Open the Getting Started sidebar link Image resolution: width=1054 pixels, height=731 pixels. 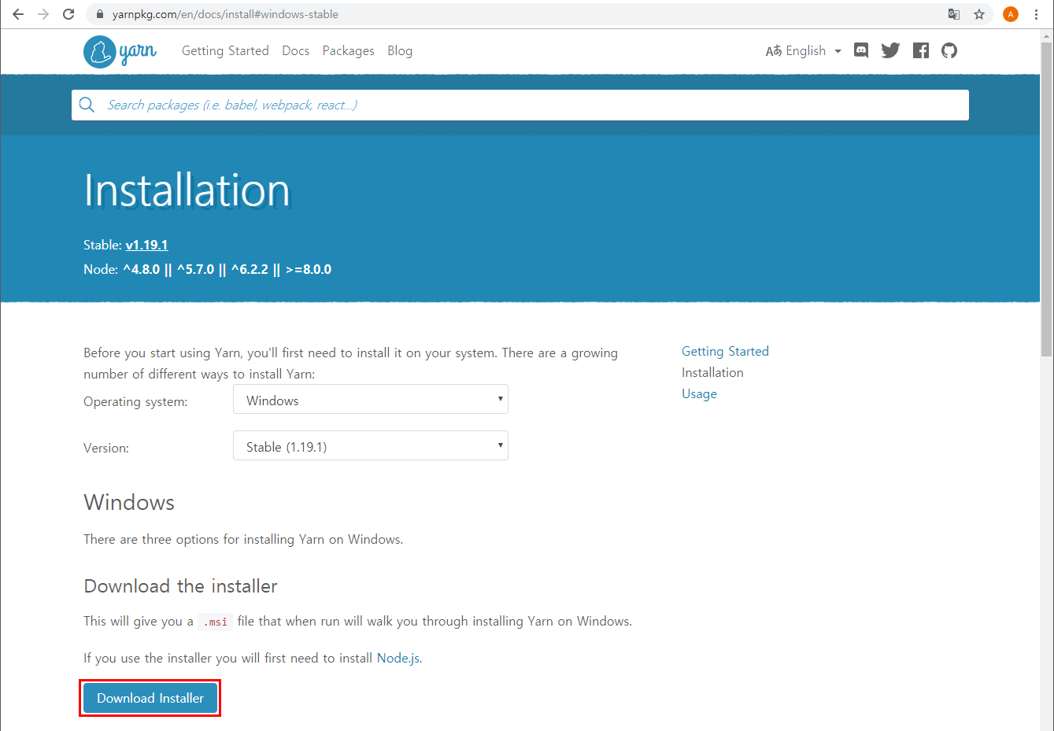pyautogui.click(x=725, y=351)
